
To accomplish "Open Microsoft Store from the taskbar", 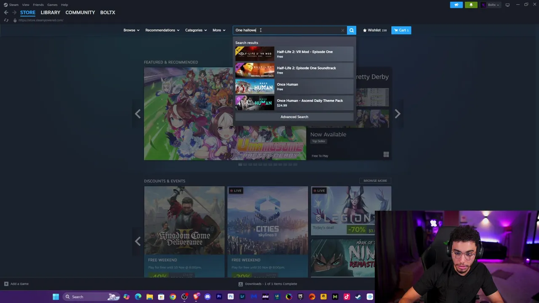I will point(161,297).
